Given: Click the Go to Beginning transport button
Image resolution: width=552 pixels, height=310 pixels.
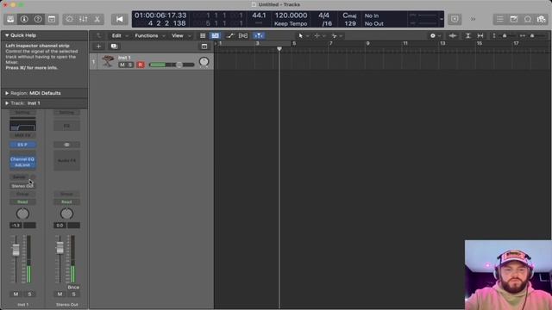Looking at the screenshot, I should click(x=119, y=19).
